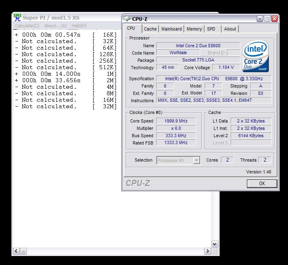The image size is (288, 265).
Task: Click the Revision value E0
Action: tap(261, 93)
